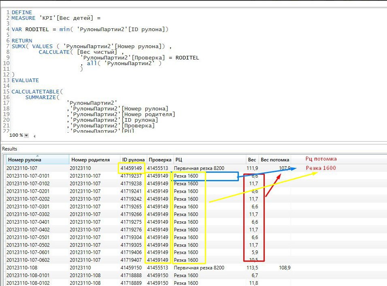387x286 pixels.
Task: Select the Проверка column header
Action: point(159,160)
